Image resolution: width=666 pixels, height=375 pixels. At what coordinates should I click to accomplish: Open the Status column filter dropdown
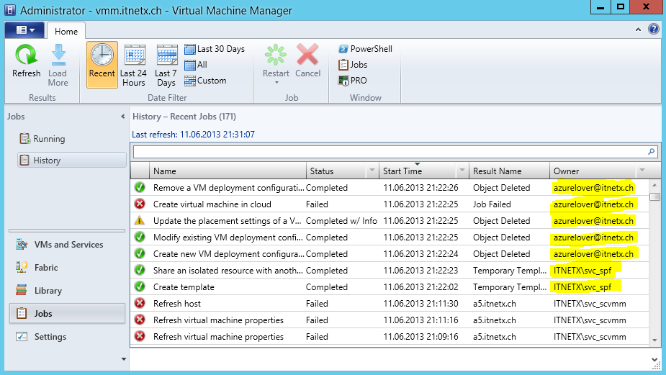pos(372,171)
